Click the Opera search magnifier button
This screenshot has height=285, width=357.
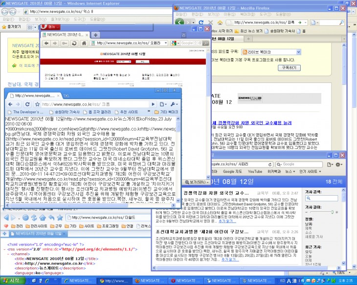205,43
